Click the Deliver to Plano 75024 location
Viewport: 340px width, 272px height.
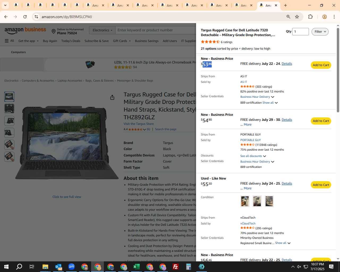coord(68,31)
